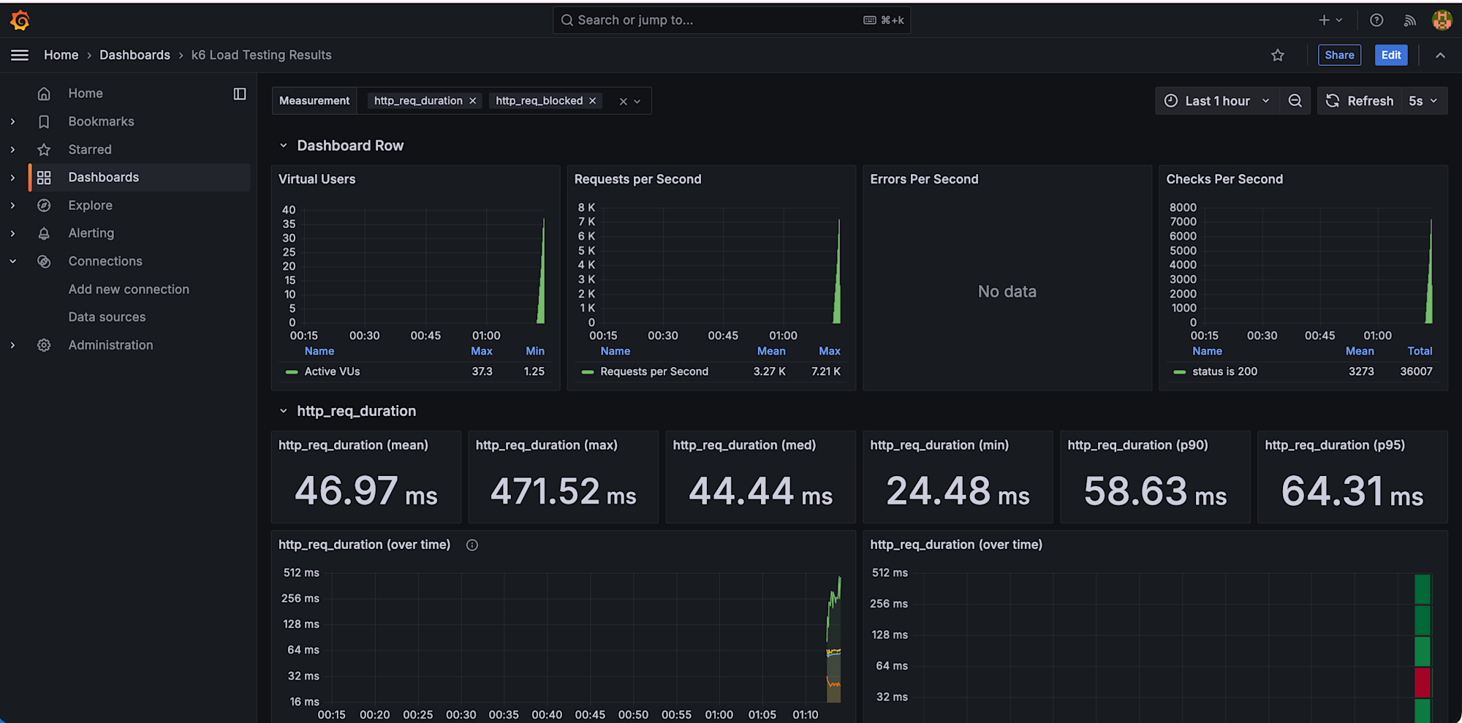The width and height of the screenshot is (1462, 723).
Task: Select Data sources in sidebar
Action: (107, 317)
